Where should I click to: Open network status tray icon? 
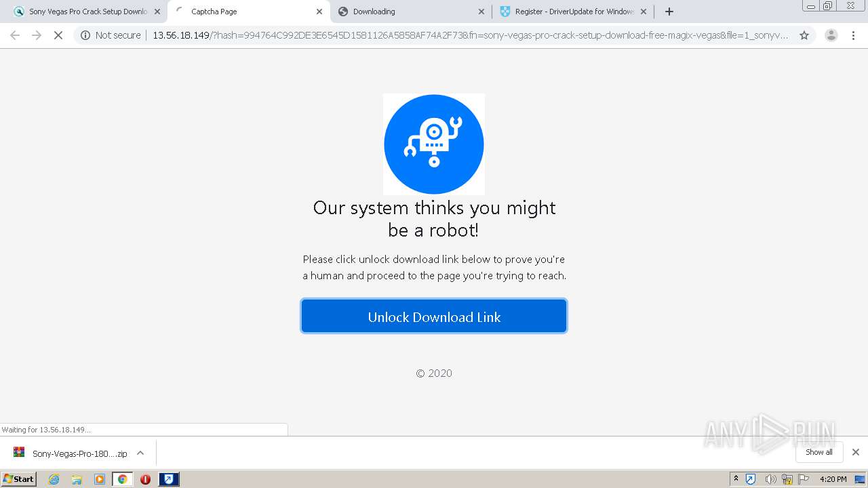[x=787, y=479]
